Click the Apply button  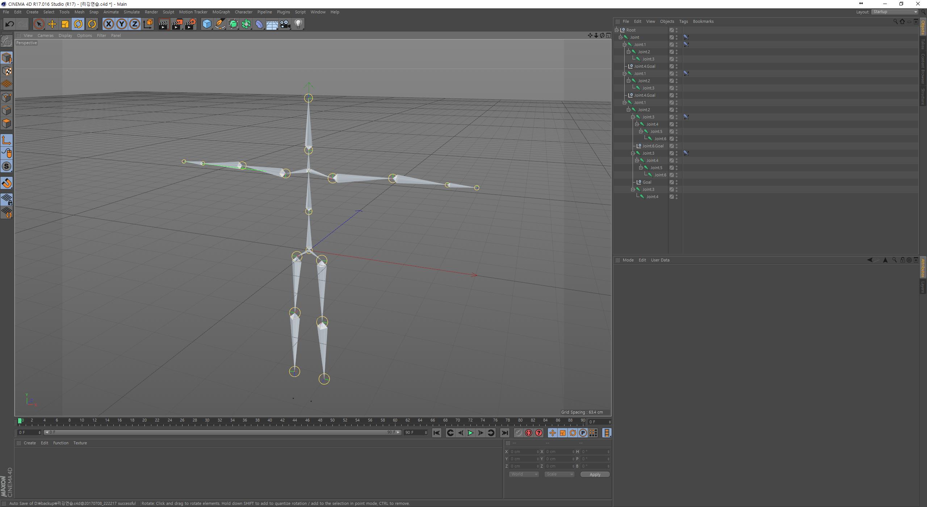tap(595, 474)
